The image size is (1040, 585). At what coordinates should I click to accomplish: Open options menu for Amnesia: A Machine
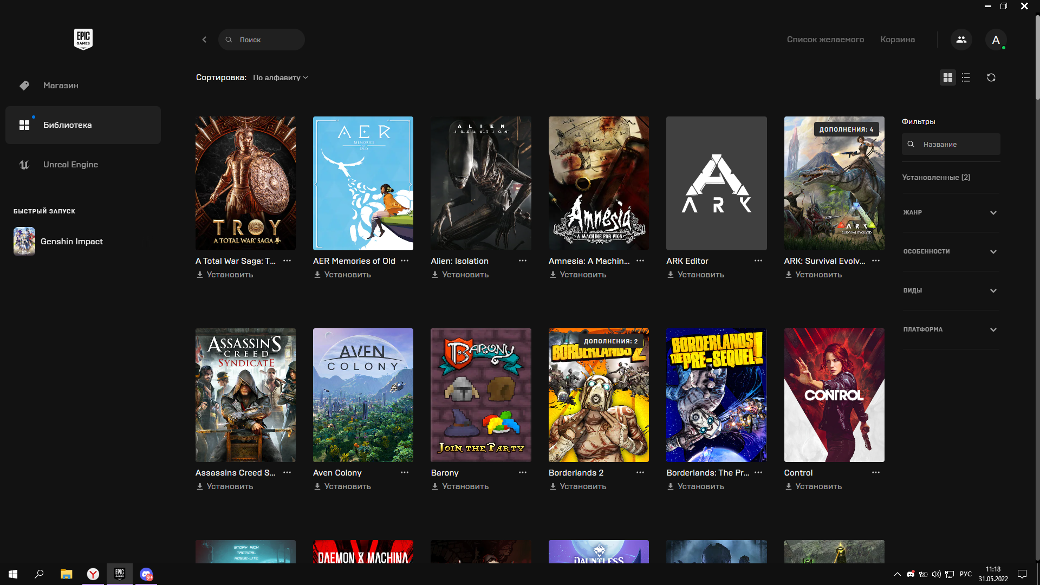pyautogui.click(x=640, y=261)
